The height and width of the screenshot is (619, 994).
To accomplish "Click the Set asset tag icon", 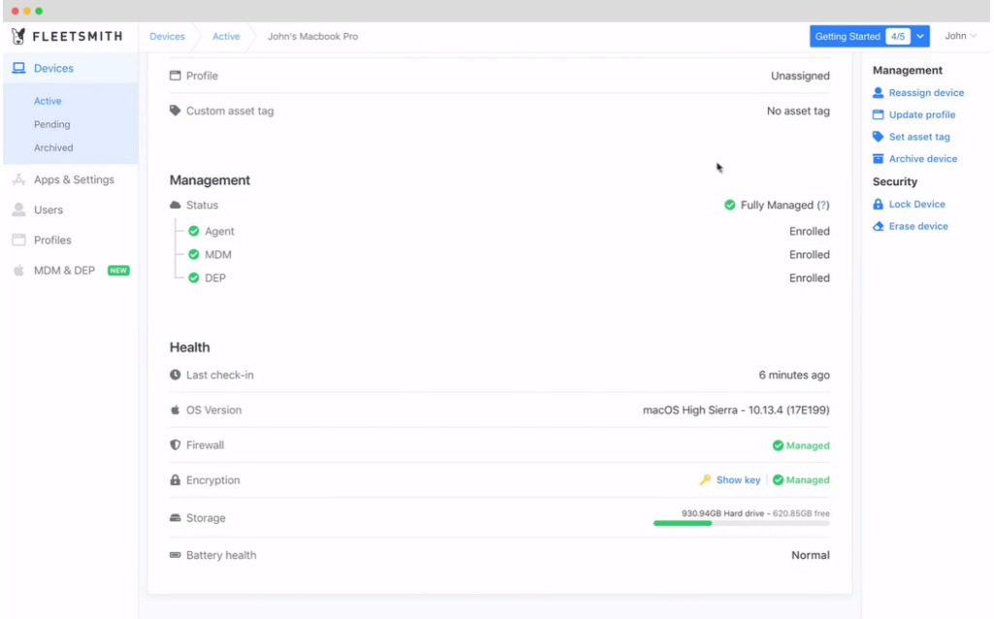I will coord(878,136).
